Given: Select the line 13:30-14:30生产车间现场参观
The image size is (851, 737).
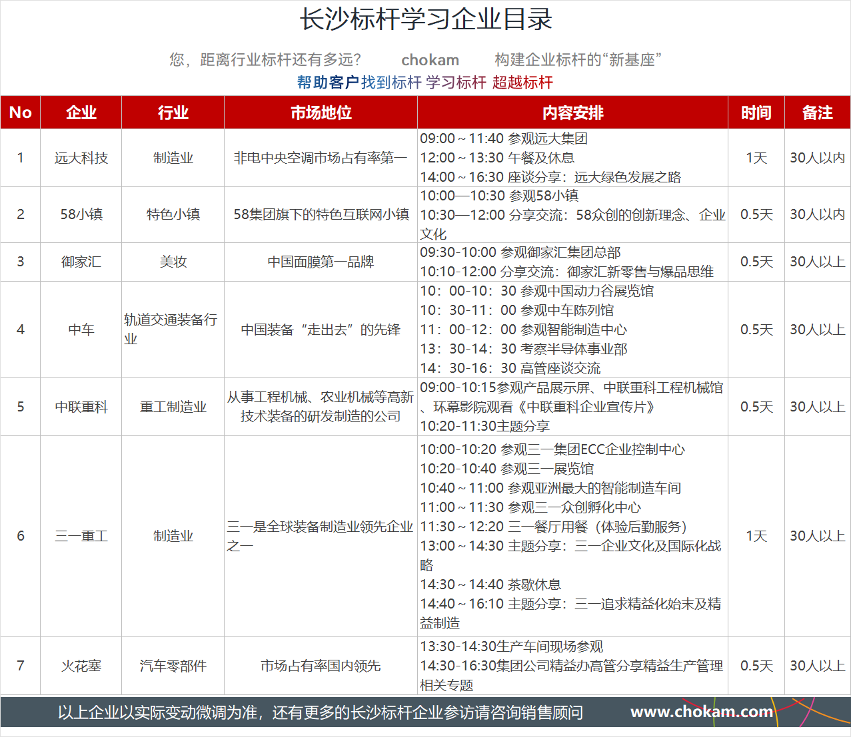Looking at the screenshot, I should (x=511, y=646).
